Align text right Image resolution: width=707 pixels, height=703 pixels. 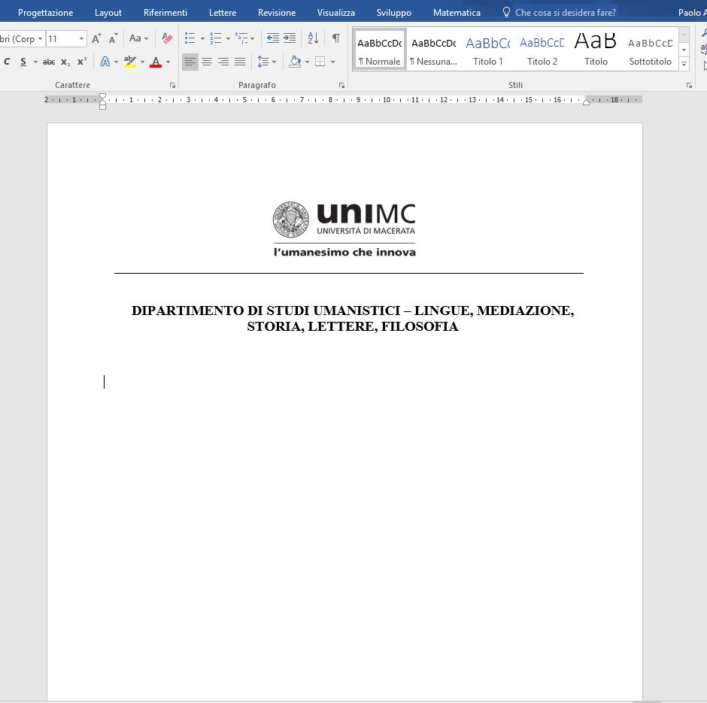coord(223,62)
